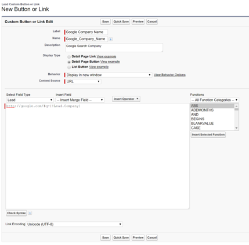Image resolution: width=249 pixels, height=245 pixels.
Task: Click the Insert Selected Function button
Action: 208,135
